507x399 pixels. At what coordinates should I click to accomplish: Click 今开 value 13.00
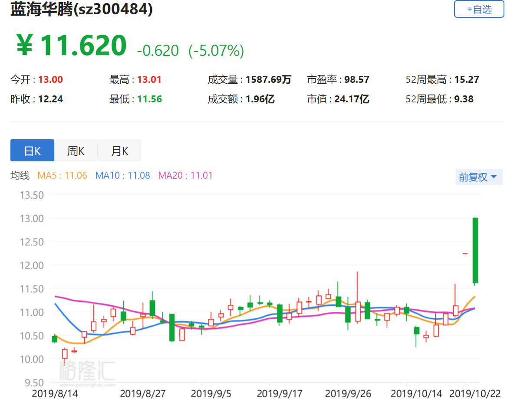[x=50, y=79]
